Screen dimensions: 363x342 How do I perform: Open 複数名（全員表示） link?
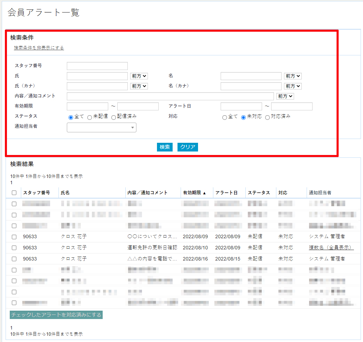click(331, 248)
